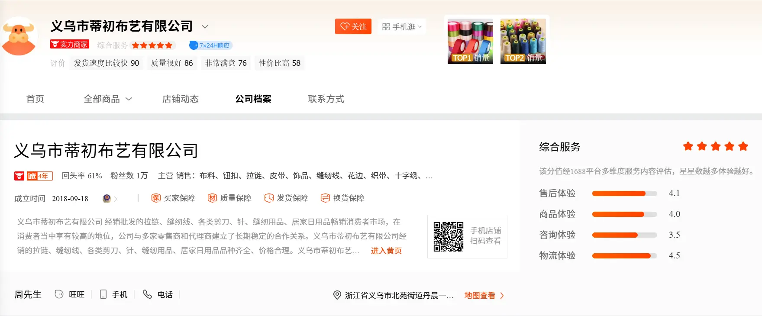762x316 pixels.
Task: Open the 手机逛 dropdown
Action: (402, 27)
